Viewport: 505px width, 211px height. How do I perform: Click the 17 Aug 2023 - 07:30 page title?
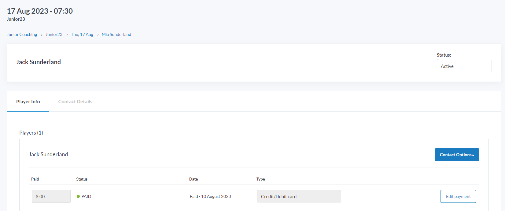coord(40,11)
